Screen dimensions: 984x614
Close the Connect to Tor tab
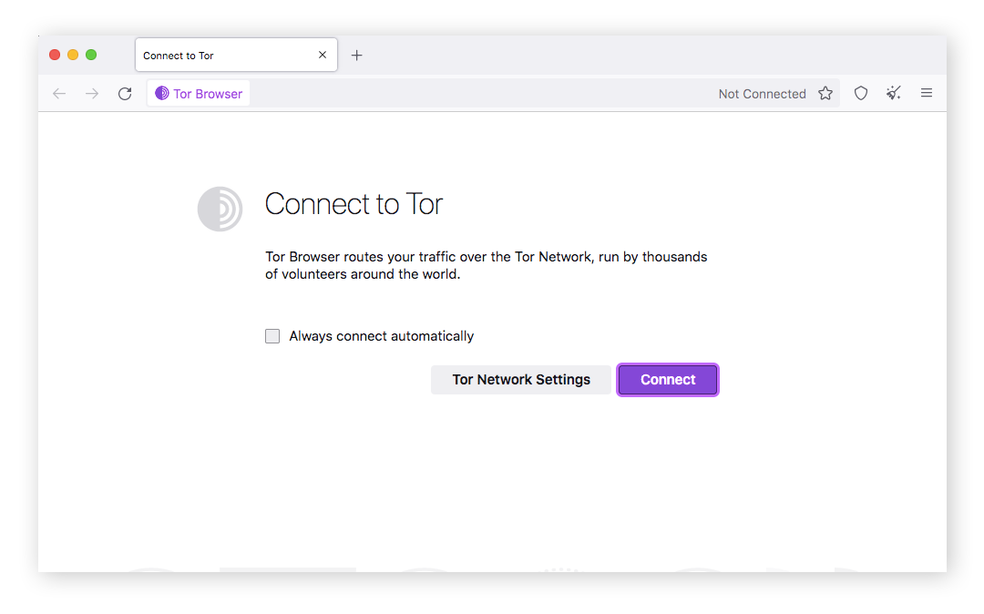point(322,55)
